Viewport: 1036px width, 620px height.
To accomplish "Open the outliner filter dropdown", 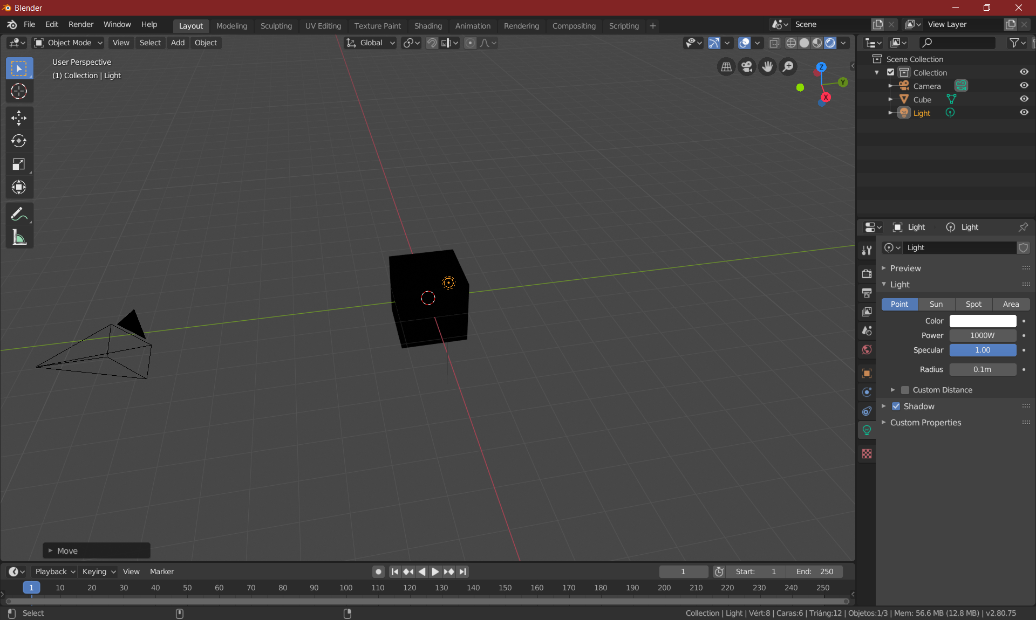I will [1017, 43].
